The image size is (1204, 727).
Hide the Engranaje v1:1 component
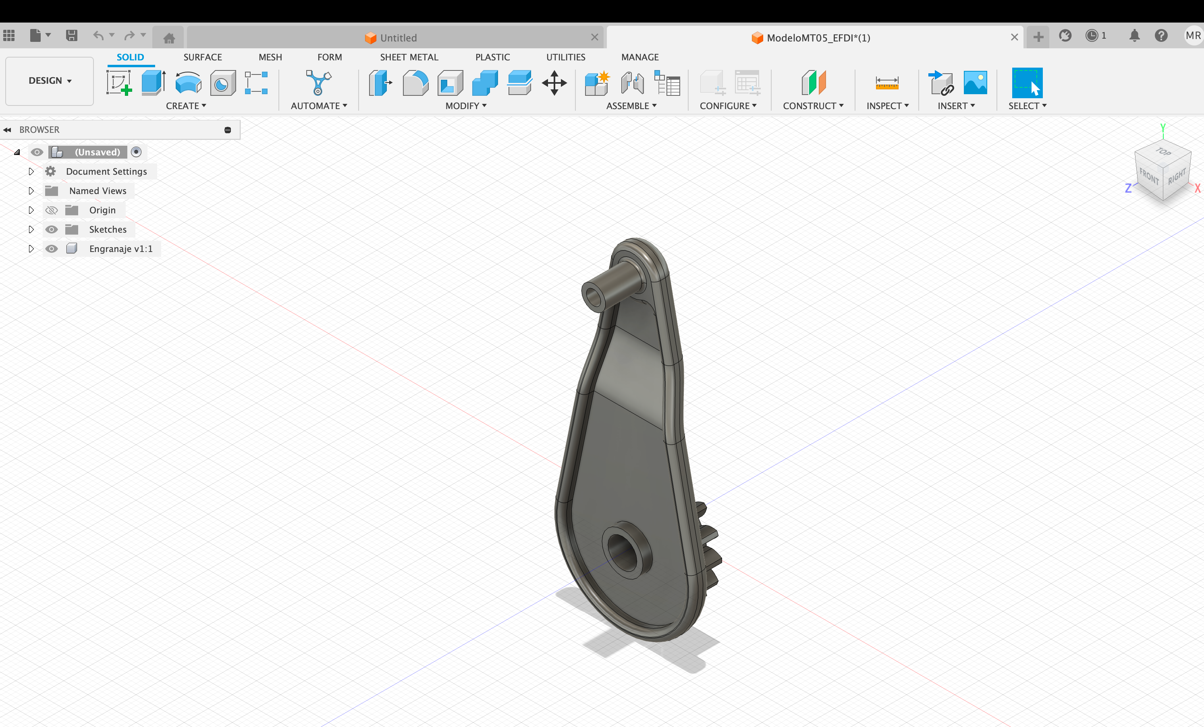coord(51,248)
